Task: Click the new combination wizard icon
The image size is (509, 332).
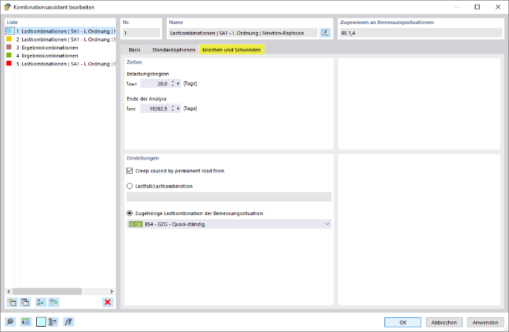Action: pyautogui.click(x=12, y=303)
